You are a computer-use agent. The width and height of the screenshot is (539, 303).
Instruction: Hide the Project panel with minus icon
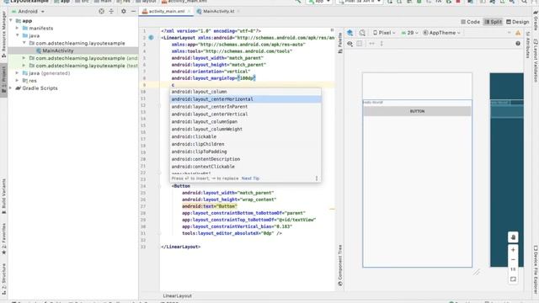point(133,11)
